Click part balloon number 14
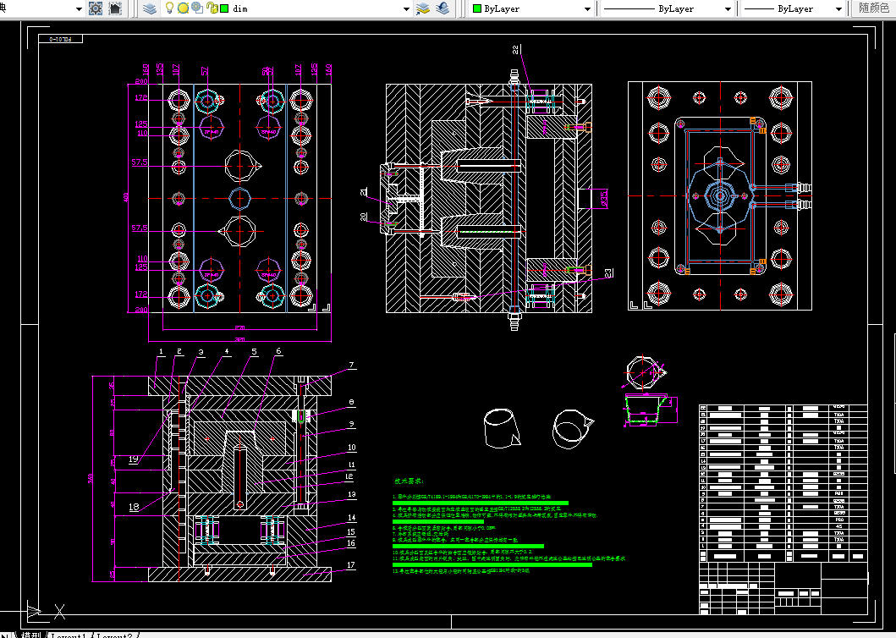The image size is (896, 638). coord(351,517)
